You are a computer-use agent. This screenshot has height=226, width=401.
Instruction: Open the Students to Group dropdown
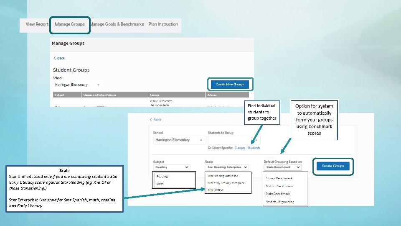(x=234, y=140)
